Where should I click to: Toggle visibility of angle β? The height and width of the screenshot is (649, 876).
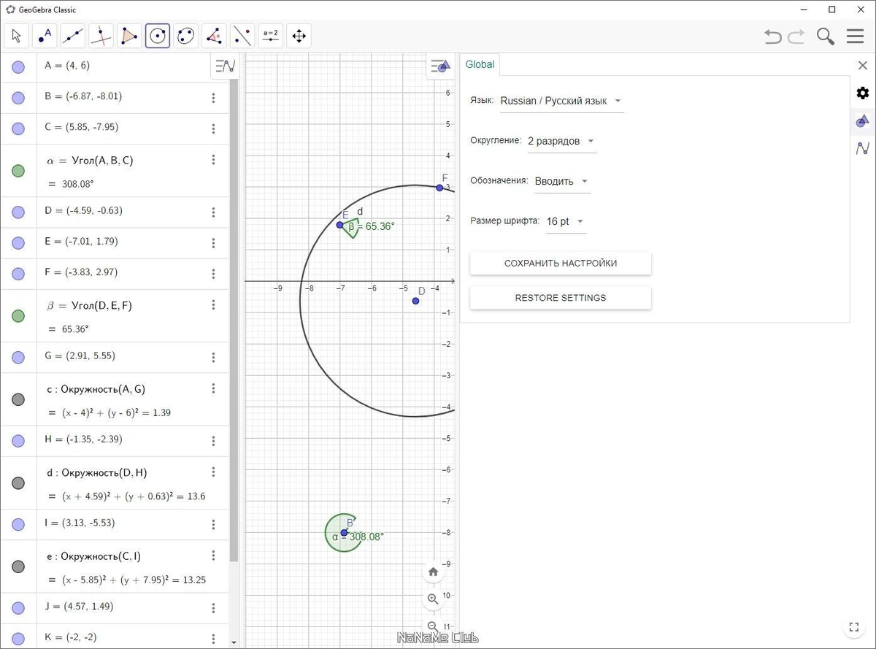pyautogui.click(x=18, y=316)
